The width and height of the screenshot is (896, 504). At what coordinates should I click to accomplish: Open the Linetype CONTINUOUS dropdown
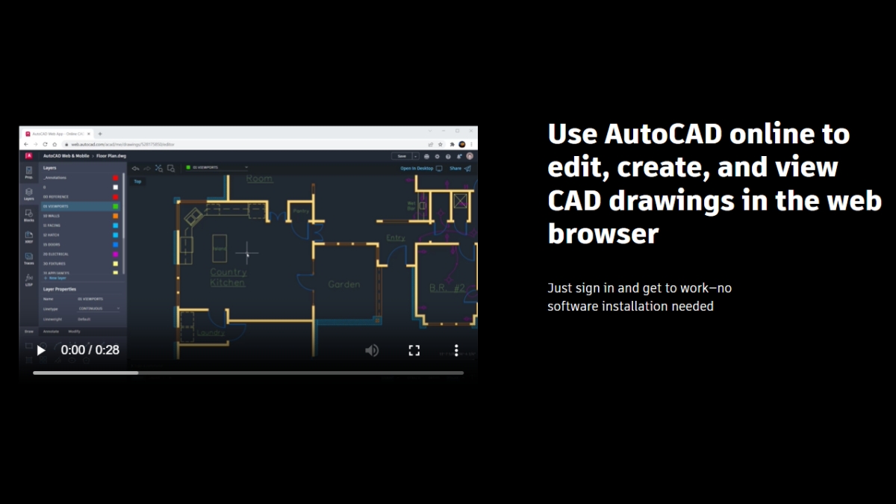click(99, 308)
